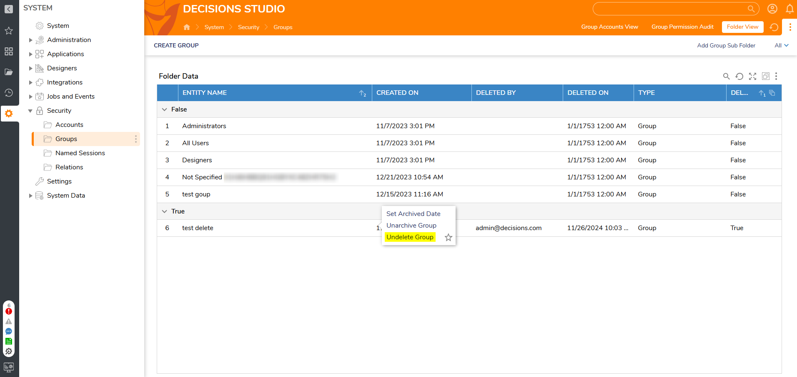Open the dashboard monitor icon at bottom
This screenshot has width=797, height=377.
pos(9,367)
